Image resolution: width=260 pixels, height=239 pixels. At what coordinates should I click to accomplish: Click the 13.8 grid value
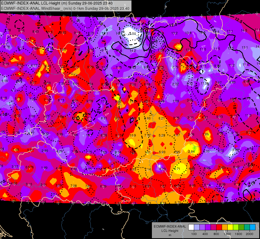(188, 33)
